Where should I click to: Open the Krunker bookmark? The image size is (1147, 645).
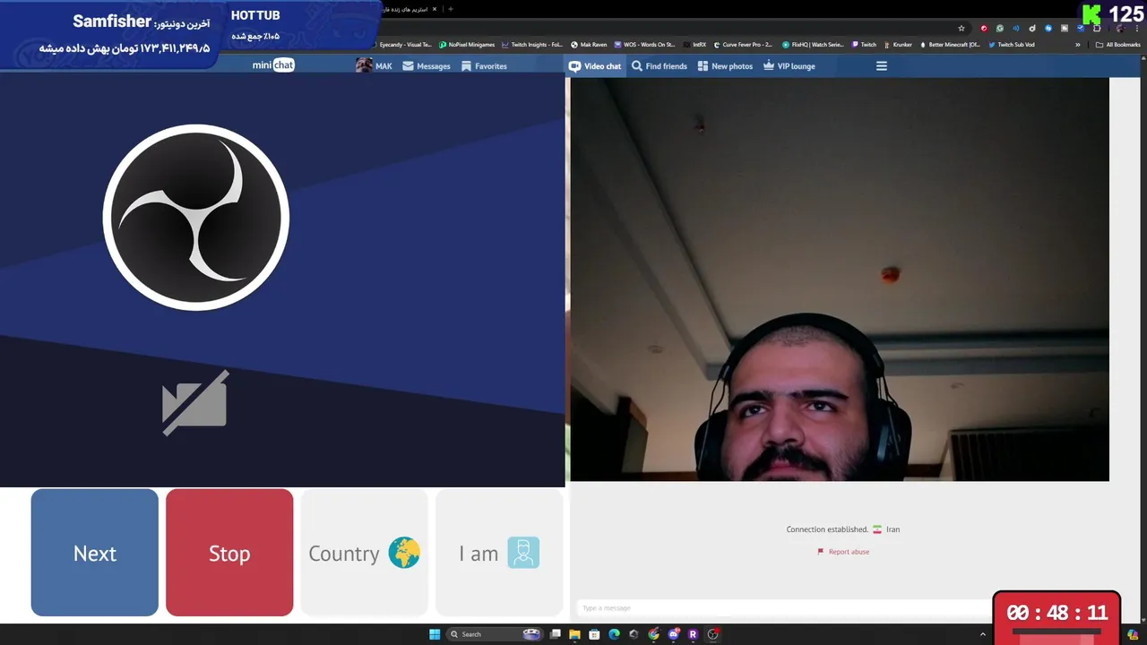[x=898, y=44]
